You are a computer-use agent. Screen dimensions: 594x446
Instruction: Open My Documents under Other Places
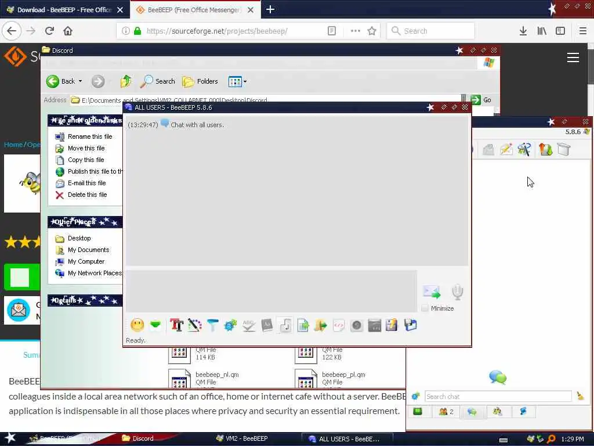click(x=88, y=250)
